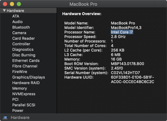The width and height of the screenshot is (167, 121).
Task: Click the SMC version value 2.45f0
Action: pos(117,68)
